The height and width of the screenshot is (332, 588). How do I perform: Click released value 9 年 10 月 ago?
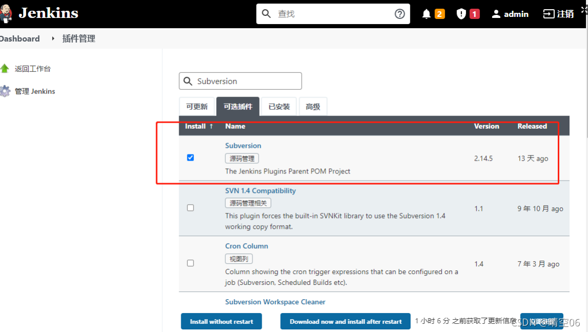[x=540, y=208]
